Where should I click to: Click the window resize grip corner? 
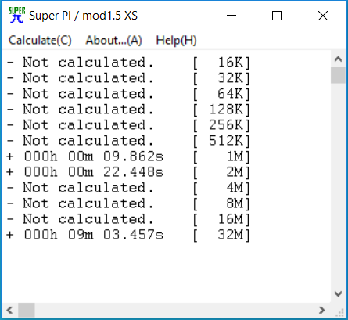click(339, 311)
